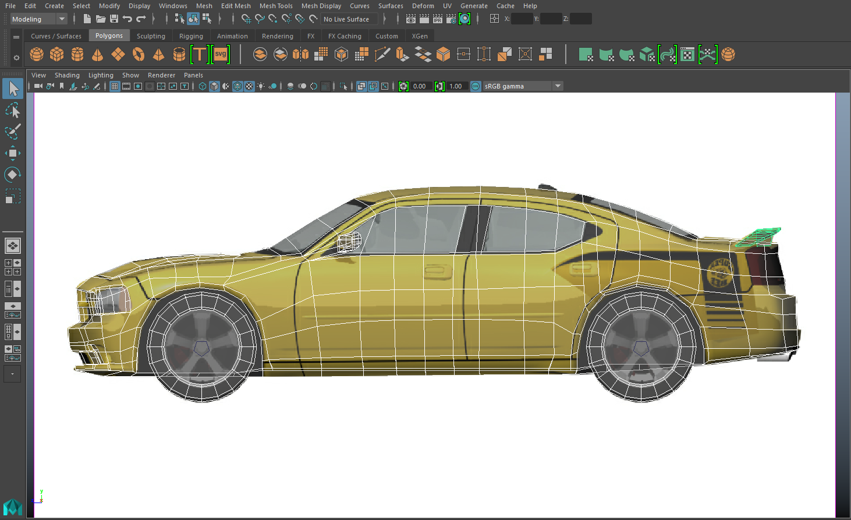851x520 pixels.
Task: Click the Undo arrow icon
Action: (127, 19)
